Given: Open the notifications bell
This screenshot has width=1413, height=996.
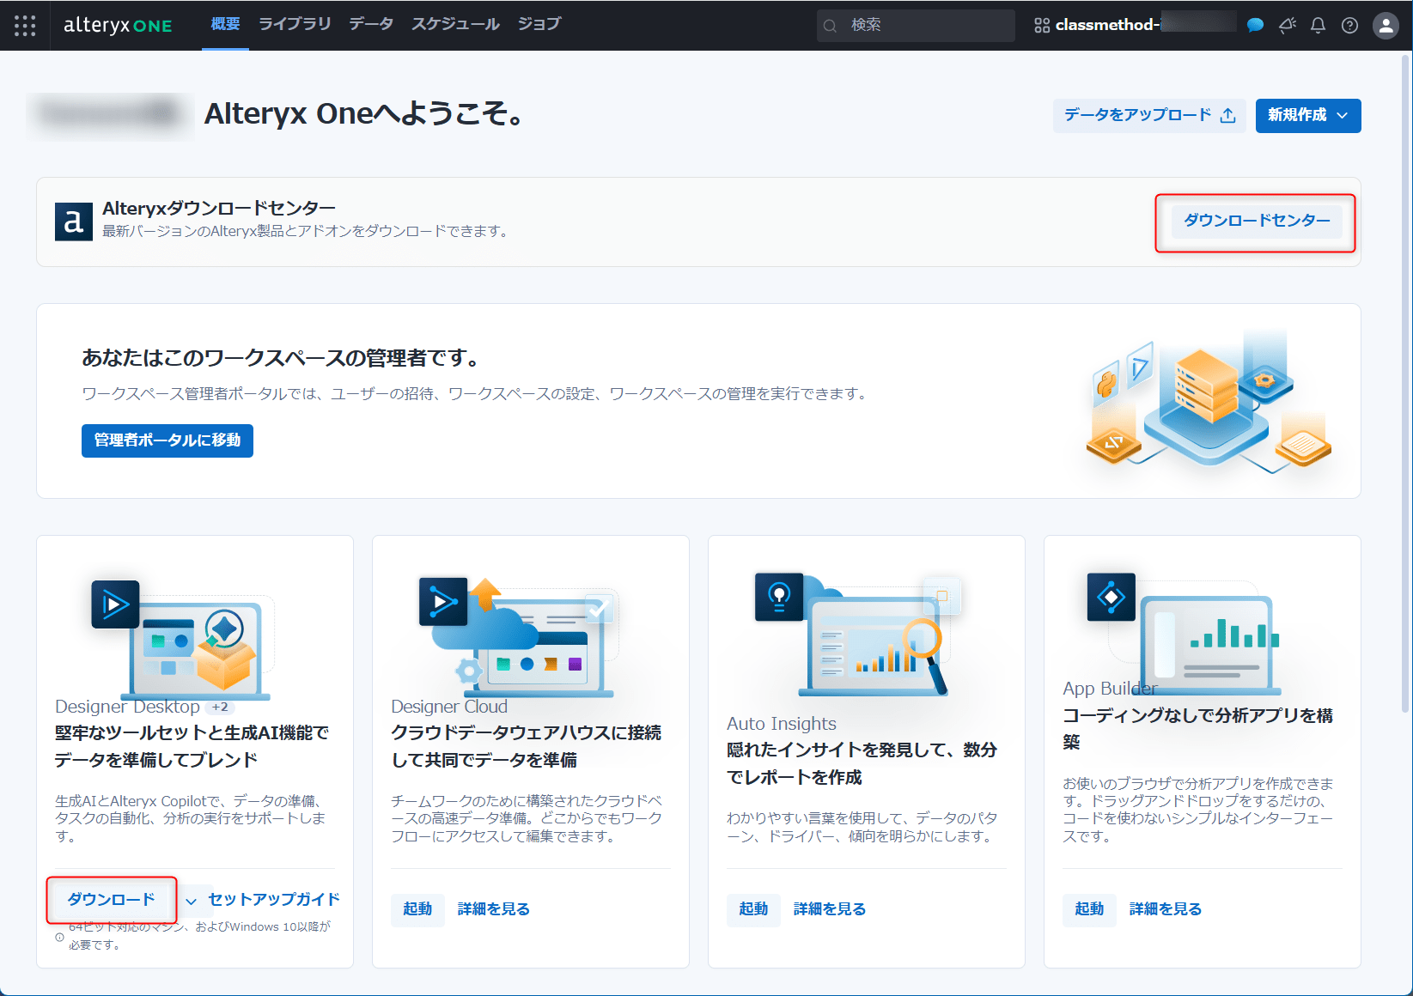Looking at the screenshot, I should [x=1317, y=26].
